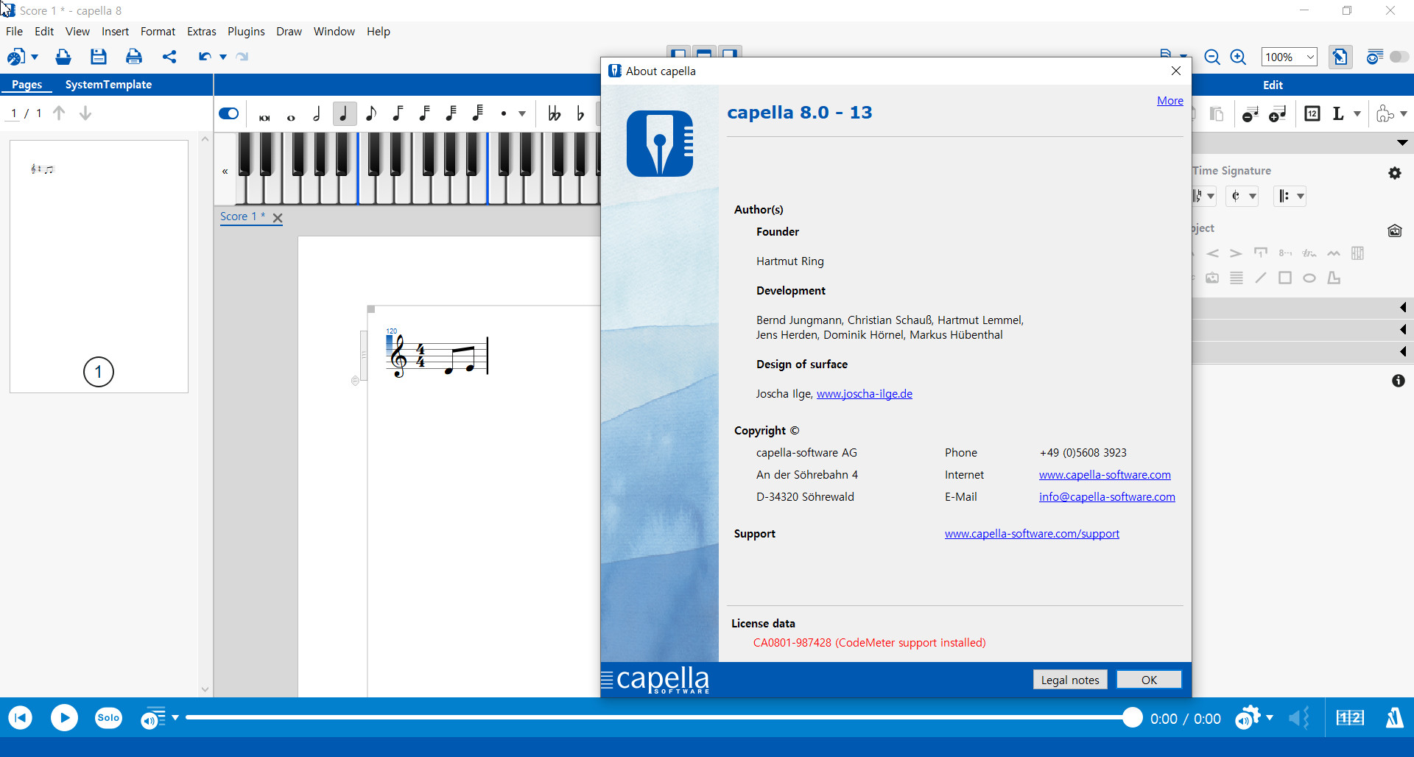Open the zoom 100% combo box
Viewport: 1414px width, 757px height.
1289,57
